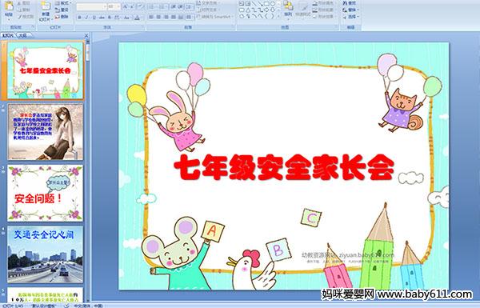Toggle Italic formatting in the font group
The height and width of the screenshot is (308, 480).
86,18
